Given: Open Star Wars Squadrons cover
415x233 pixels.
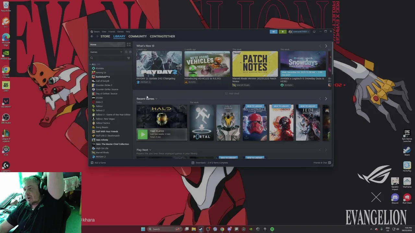Looking at the screenshot, I should click(281, 123).
